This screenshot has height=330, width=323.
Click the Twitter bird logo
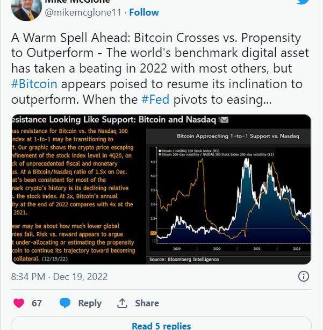(x=304, y=2)
